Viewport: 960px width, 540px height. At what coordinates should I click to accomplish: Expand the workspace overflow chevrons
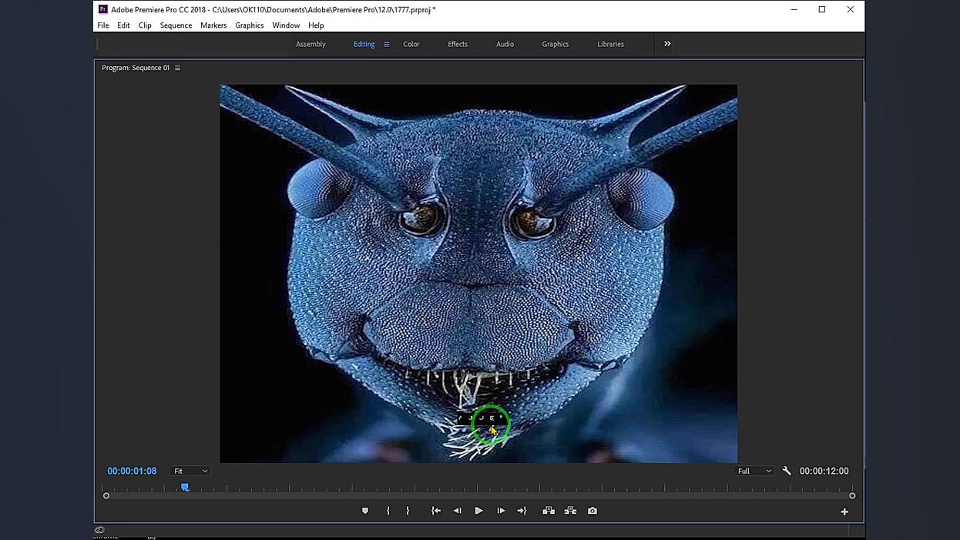tap(667, 44)
